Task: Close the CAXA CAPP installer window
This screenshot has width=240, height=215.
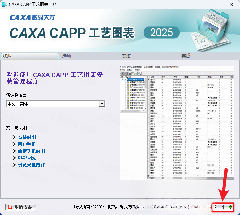Action: [232, 5]
